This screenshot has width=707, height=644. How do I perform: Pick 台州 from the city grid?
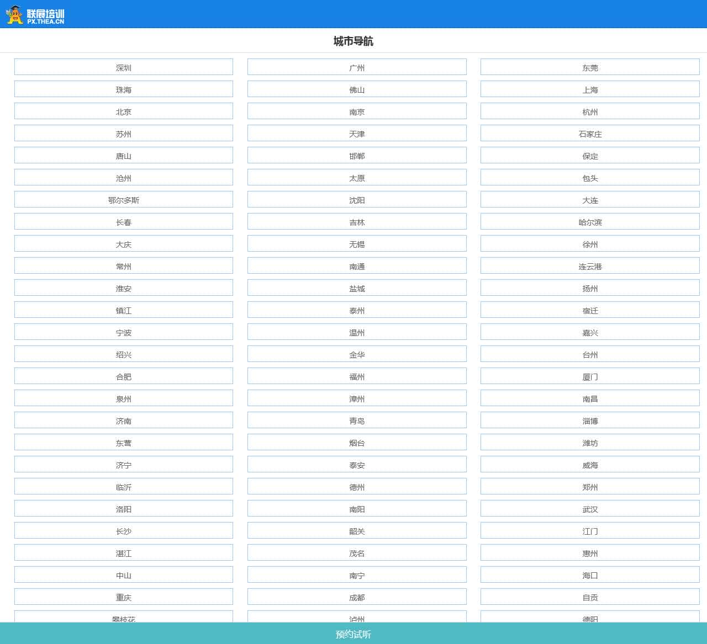[x=590, y=354]
